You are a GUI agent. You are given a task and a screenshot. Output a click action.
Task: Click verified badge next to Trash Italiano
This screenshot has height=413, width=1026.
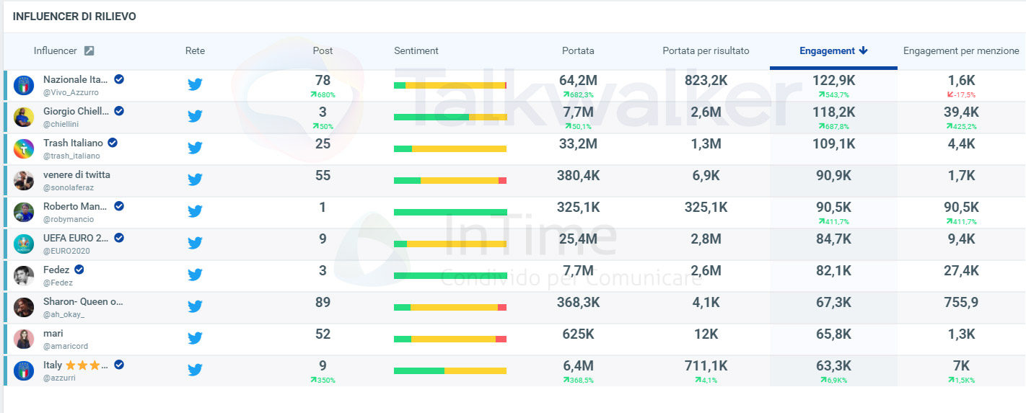113,143
